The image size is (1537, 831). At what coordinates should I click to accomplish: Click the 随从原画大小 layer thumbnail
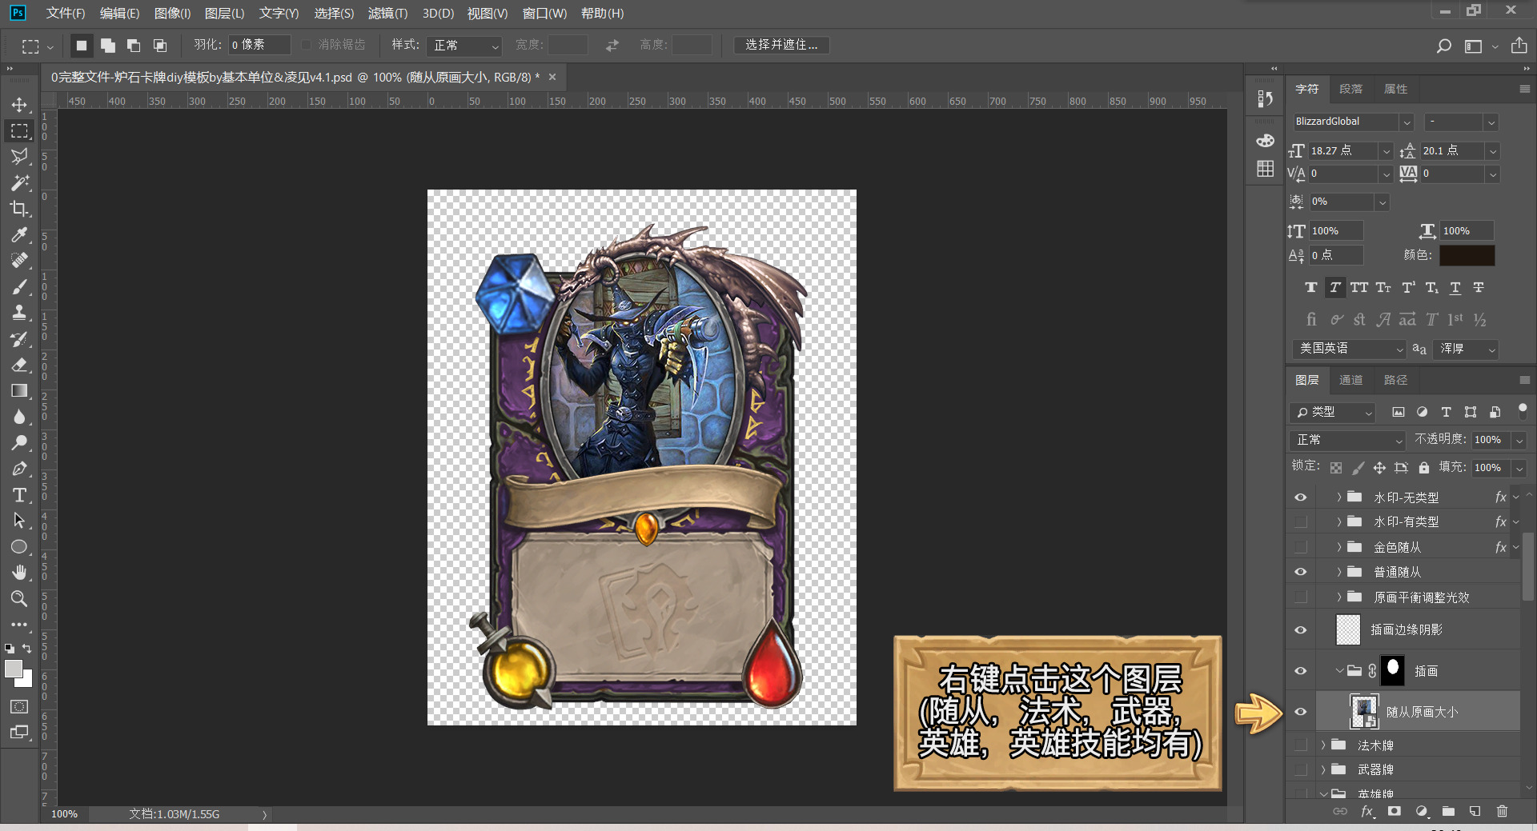[1364, 711]
